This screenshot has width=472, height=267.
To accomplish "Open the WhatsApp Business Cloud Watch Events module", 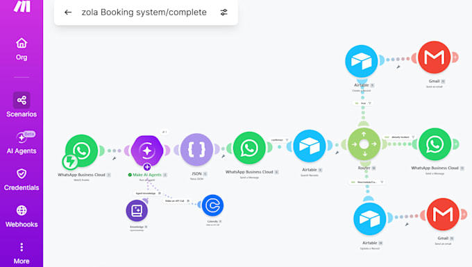I will (x=82, y=150).
